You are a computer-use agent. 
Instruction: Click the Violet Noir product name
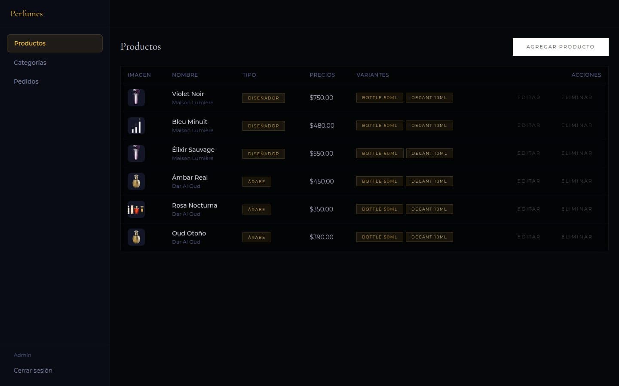pyautogui.click(x=188, y=94)
